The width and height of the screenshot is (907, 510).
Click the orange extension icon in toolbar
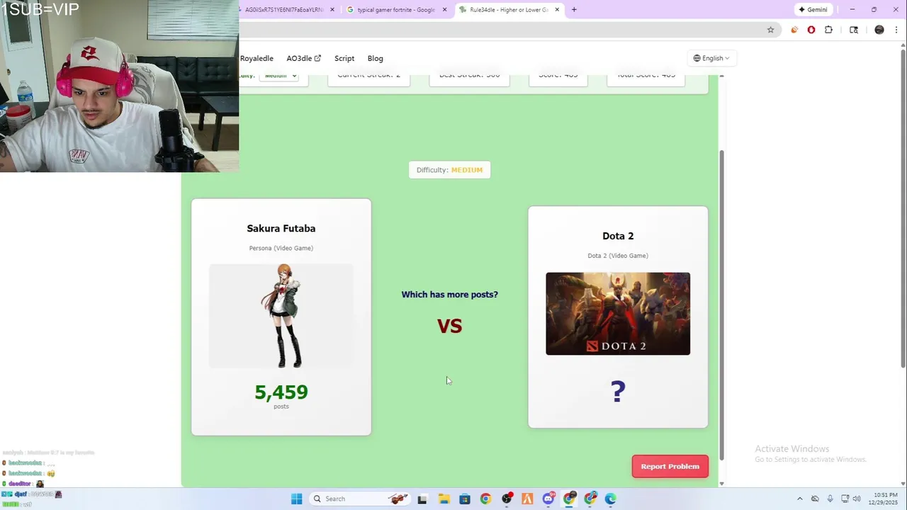(794, 30)
